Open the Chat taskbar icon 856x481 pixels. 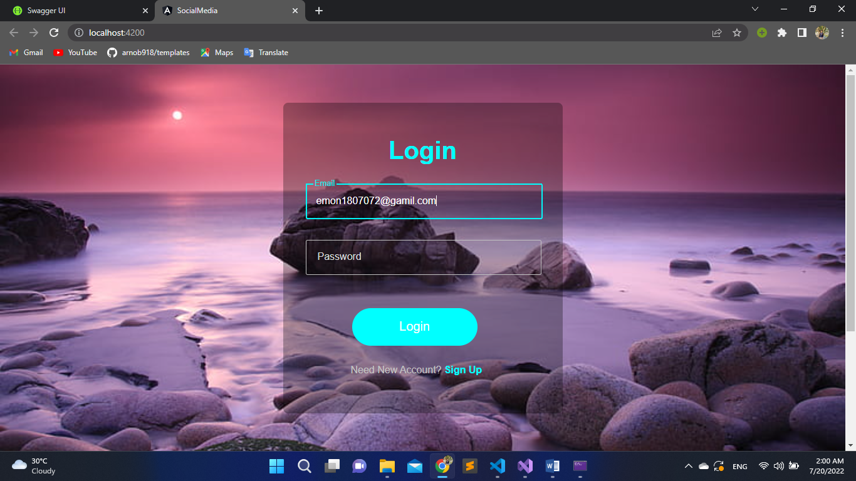pyautogui.click(x=359, y=466)
